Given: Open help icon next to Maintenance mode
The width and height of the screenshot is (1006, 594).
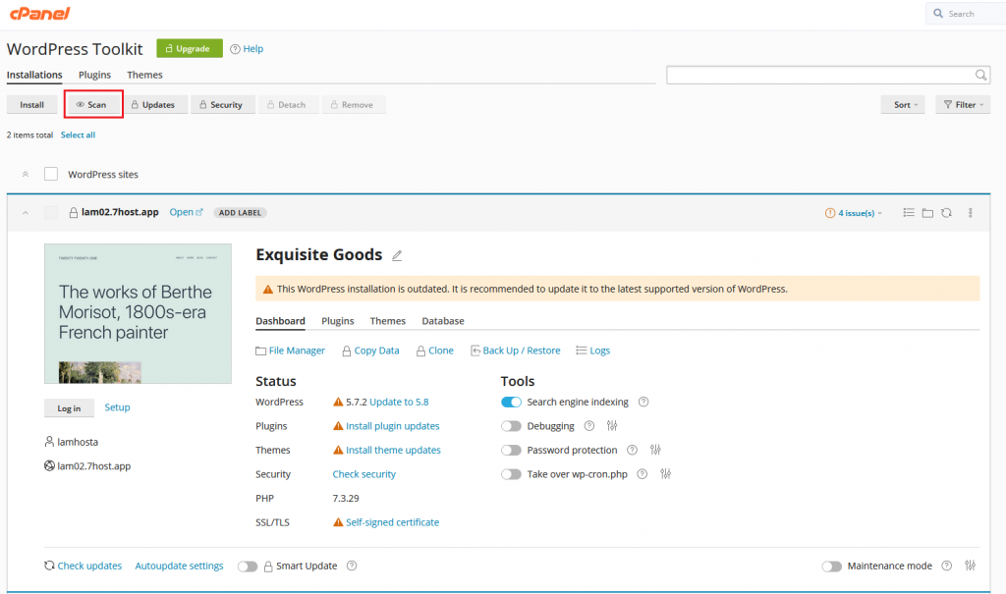Looking at the screenshot, I should pyautogui.click(x=946, y=566).
